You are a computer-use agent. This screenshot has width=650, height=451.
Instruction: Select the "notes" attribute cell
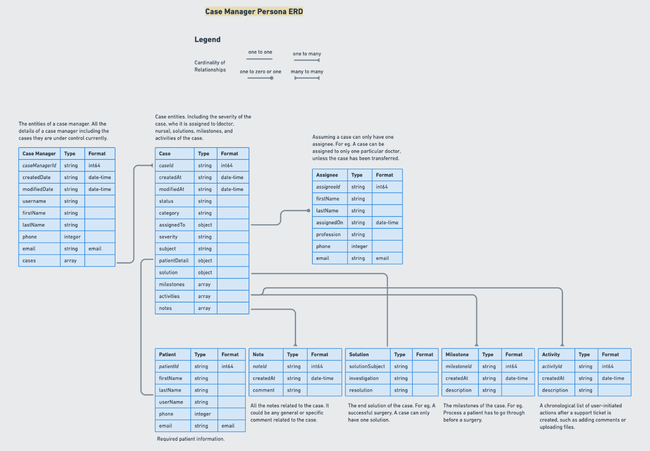[x=175, y=308]
